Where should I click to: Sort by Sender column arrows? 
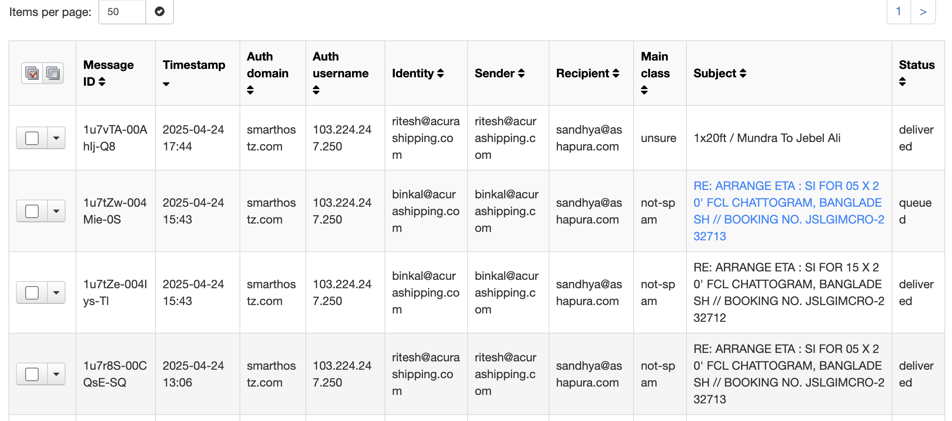coord(521,74)
